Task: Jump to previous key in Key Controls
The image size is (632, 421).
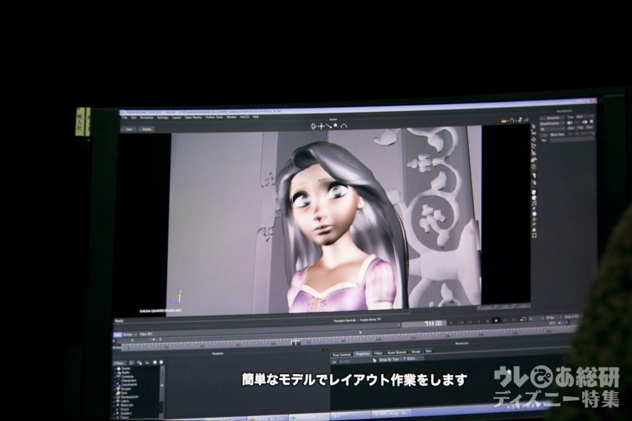Action: tap(569, 122)
